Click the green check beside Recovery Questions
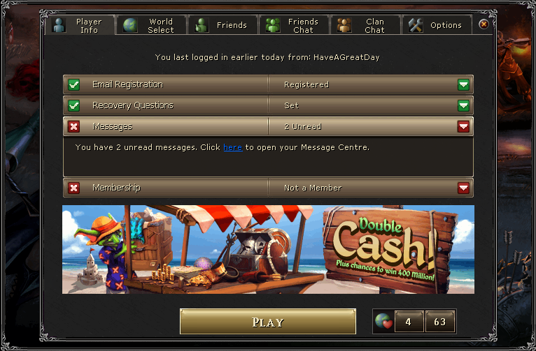Image resolution: width=536 pixels, height=351 pixels. pyautogui.click(x=73, y=105)
